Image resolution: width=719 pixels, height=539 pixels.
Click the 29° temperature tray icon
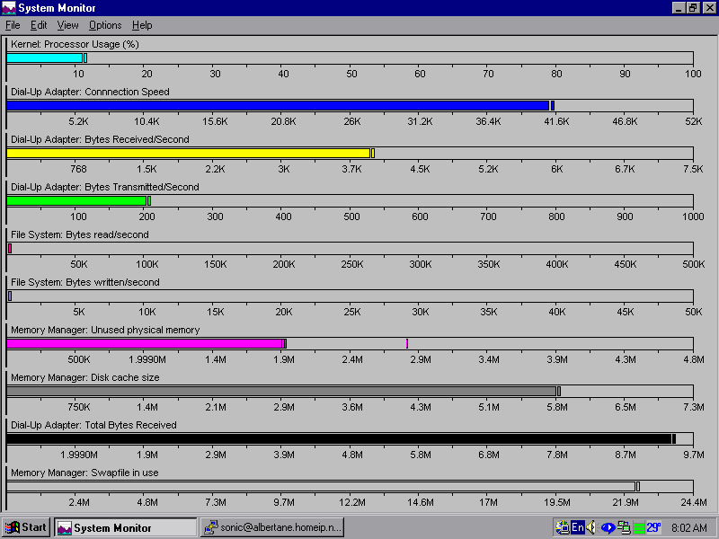tap(653, 527)
